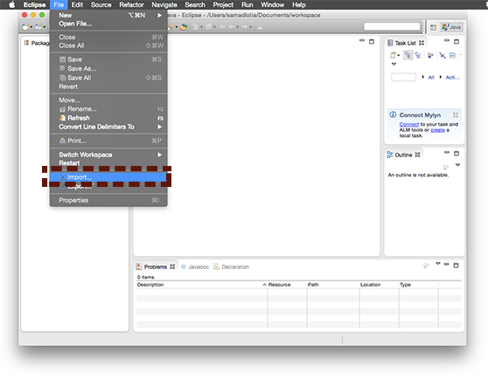This screenshot has width=488, height=379.
Task: Open Convert Line Delimiters To submenu
Action: pyautogui.click(x=108, y=127)
